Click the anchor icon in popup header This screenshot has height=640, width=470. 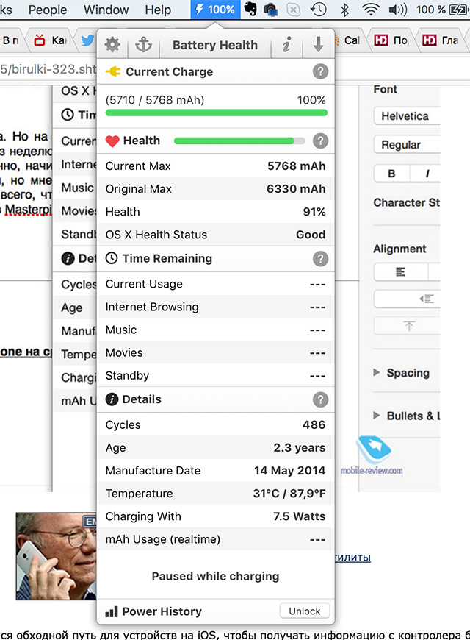[x=143, y=45]
